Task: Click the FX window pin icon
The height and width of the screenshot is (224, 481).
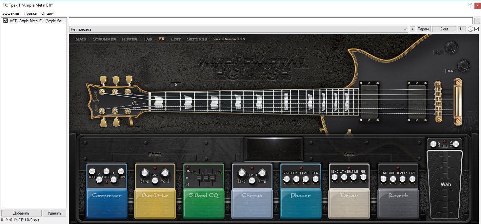Action: [x=470, y=5]
